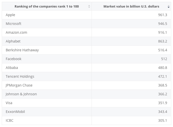
Task: Click Berkshire Hathaway in the table
Action: (x=22, y=50)
